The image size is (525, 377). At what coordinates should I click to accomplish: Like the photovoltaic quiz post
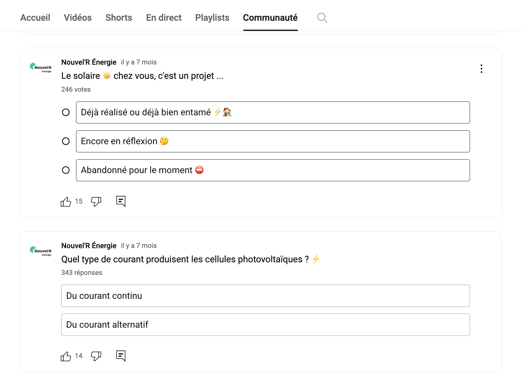[x=66, y=356]
